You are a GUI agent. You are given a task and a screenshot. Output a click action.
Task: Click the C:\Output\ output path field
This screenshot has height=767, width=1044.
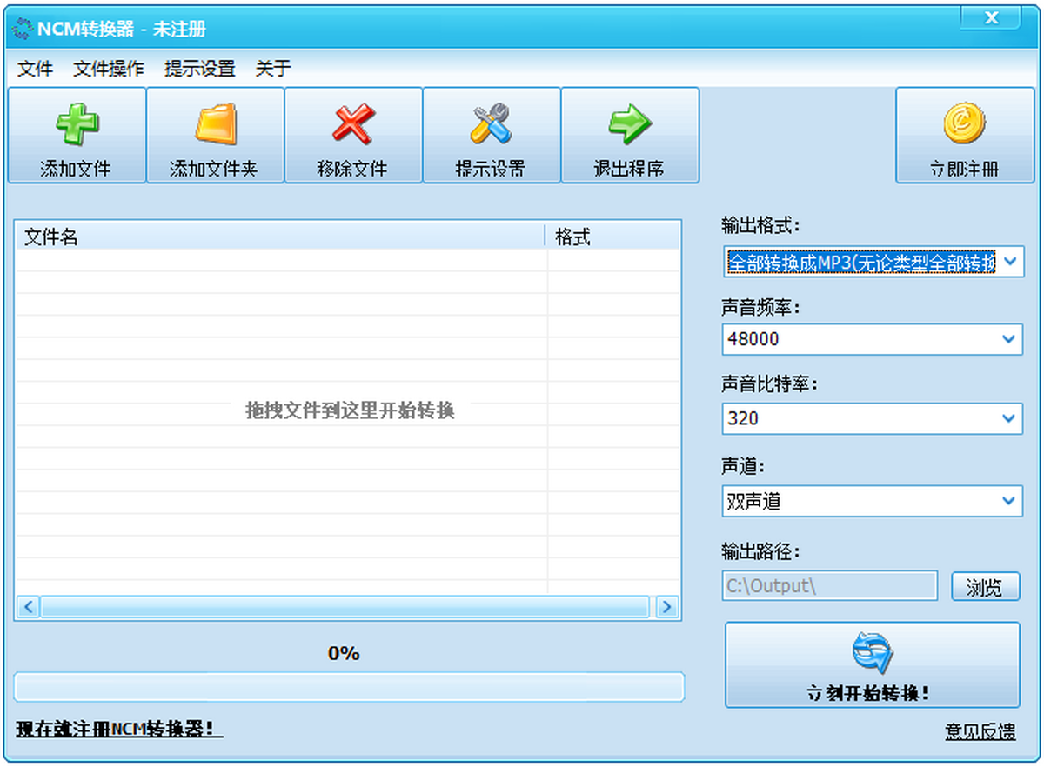830,586
